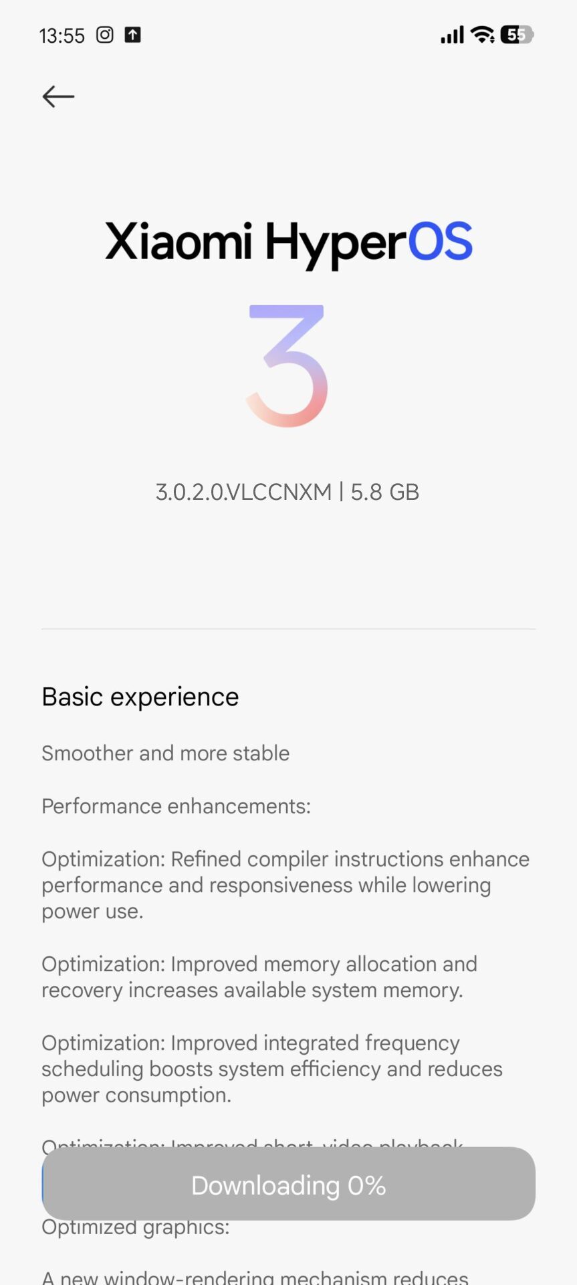
Task: Tap the Smoother and more stable line
Action: pos(166,754)
